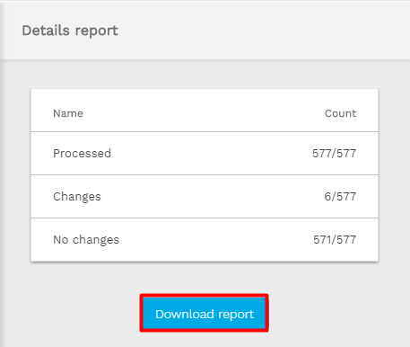
Task: Click blank header space between Name and Count
Action: (204, 113)
